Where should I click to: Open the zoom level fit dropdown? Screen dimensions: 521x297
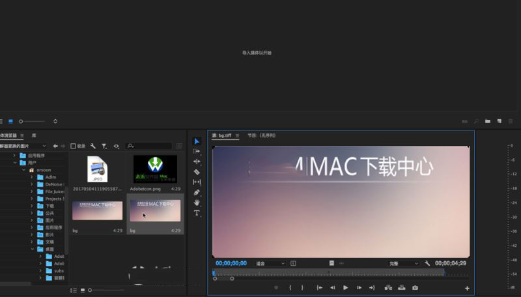pyautogui.click(x=270, y=263)
